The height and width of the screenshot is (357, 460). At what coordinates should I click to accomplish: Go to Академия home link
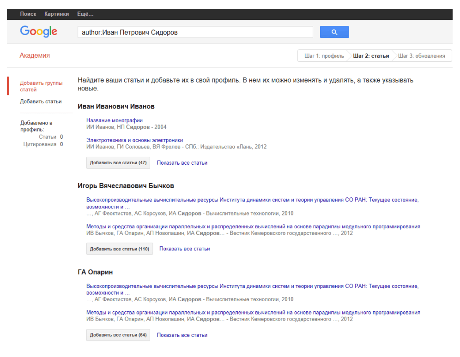[x=35, y=55]
